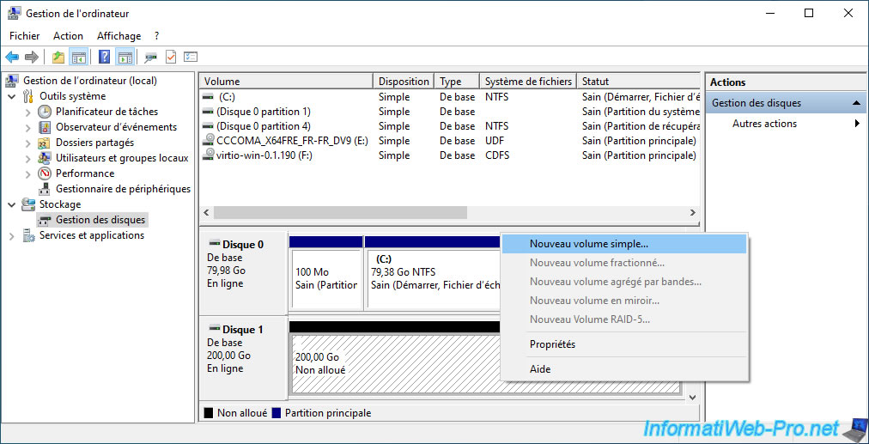Image resolution: width=869 pixels, height=444 pixels.
Task: Expand the Performance tree node
Action: pyautogui.click(x=29, y=174)
